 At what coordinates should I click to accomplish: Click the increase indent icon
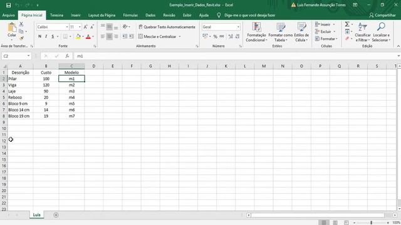click(x=132, y=36)
